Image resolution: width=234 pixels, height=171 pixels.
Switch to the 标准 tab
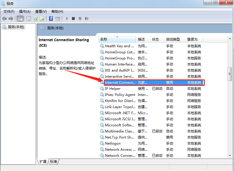tap(53, 161)
